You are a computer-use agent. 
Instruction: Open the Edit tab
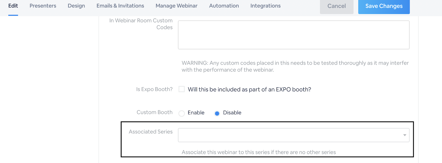pyautogui.click(x=13, y=6)
